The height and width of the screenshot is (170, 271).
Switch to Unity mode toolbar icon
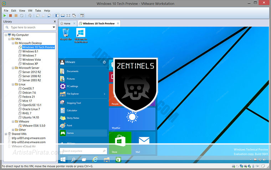(74, 16)
